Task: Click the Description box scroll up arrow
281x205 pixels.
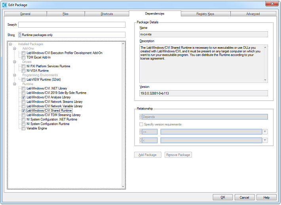Action: click(266, 47)
